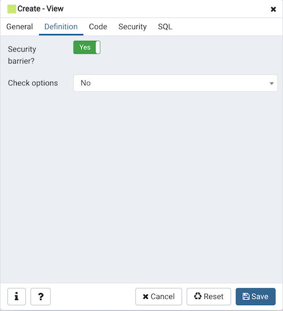Open help via question mark button
The width and height of the screenshot is (283, 311).
(40, 297)
